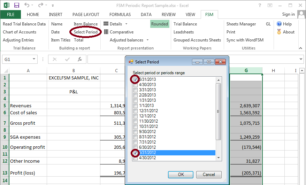
Task: Open Customize Quick Access Toolbar dropdown
Action: (x=53, y=6)
